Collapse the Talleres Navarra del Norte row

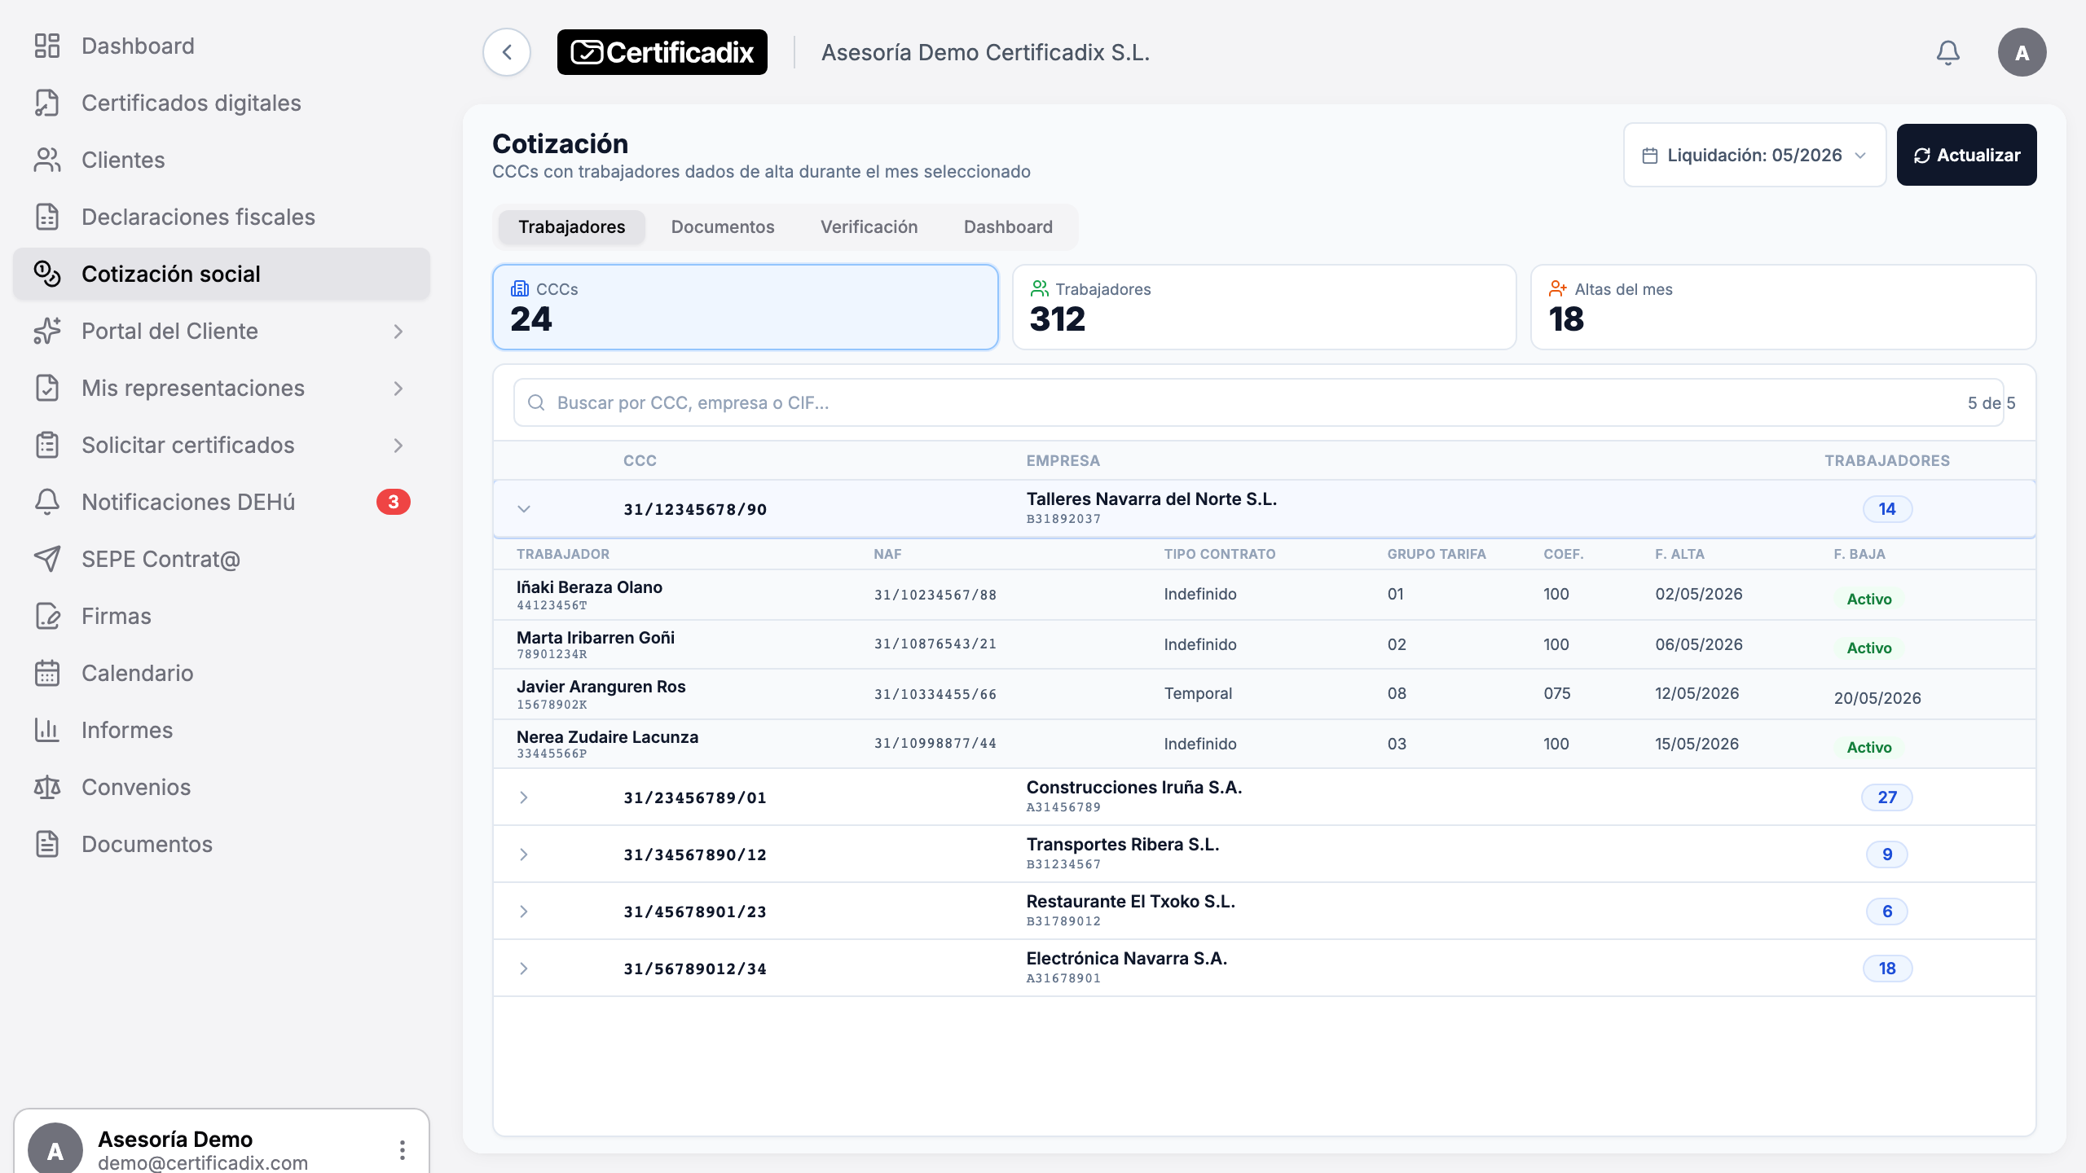[524, 509]
